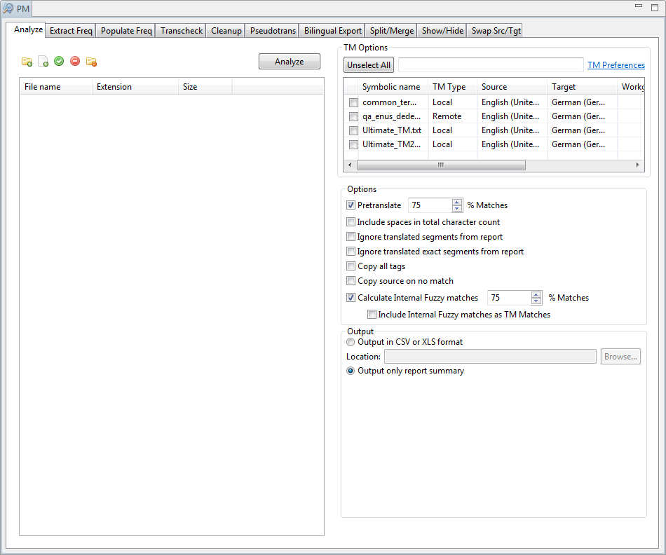The image size is (666, 555).
Task: Click the TM filter text field
Action: click(491, 65)
